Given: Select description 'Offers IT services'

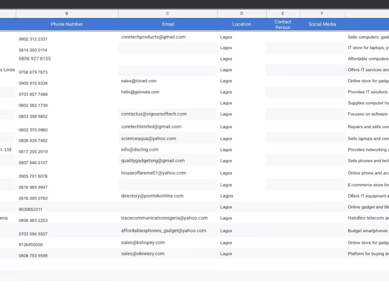Looking at the screenshot, I should pos(368,70).
